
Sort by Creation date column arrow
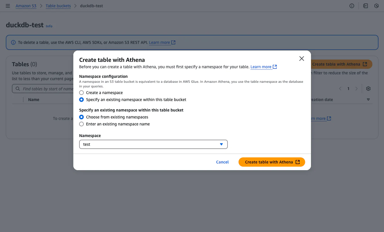(x=368, y=100)
